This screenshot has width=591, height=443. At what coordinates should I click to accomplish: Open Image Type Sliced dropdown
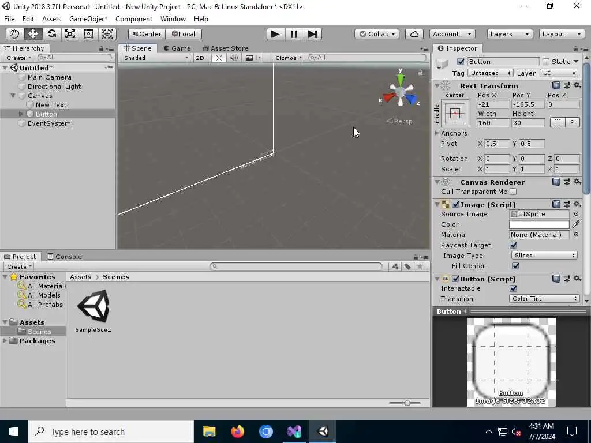(x=545, y=256)
